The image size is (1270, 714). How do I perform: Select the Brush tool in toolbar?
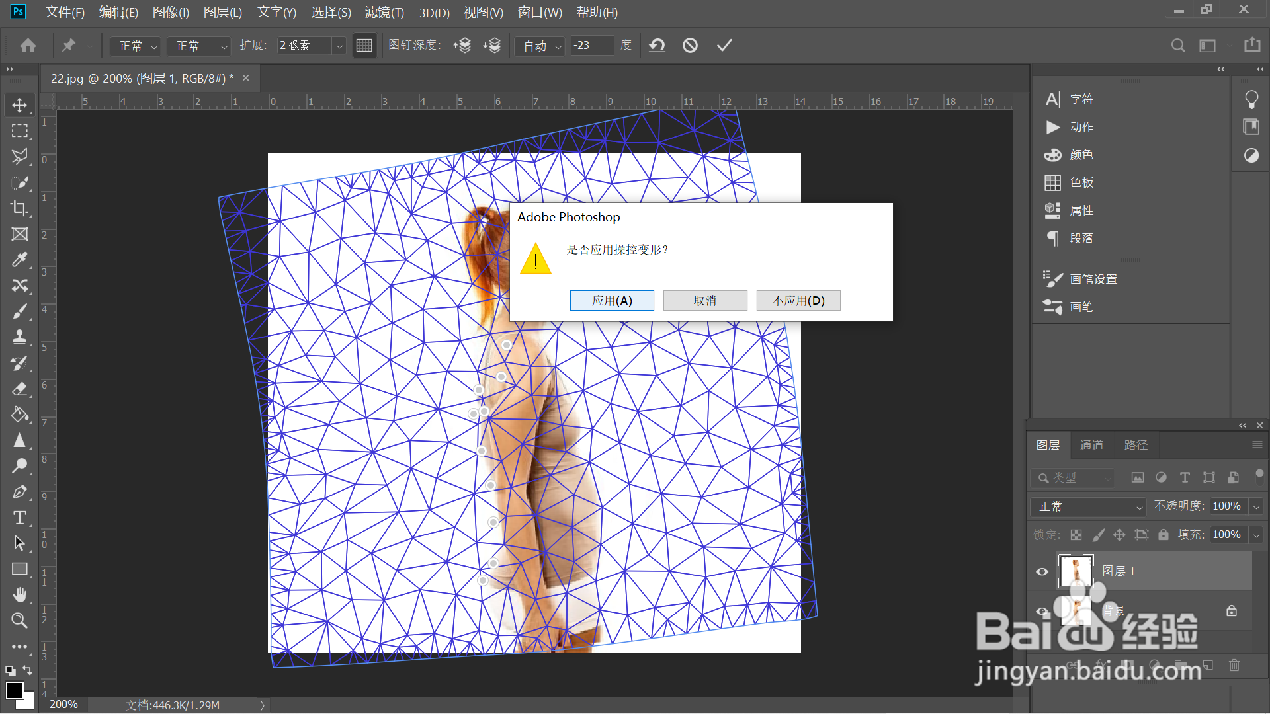click(x=20, y=311)
